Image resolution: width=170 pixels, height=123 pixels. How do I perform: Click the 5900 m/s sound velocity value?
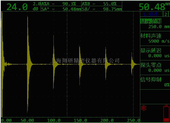pos(159,41)
